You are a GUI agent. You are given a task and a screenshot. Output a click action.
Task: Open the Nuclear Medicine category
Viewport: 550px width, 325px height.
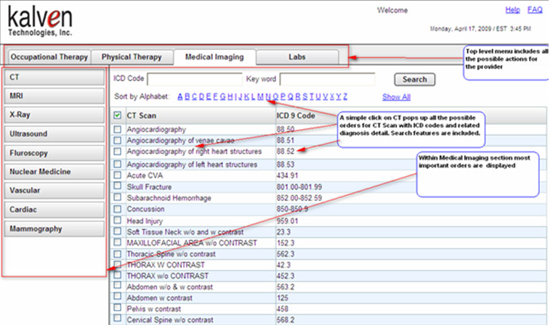pos(54,172)
